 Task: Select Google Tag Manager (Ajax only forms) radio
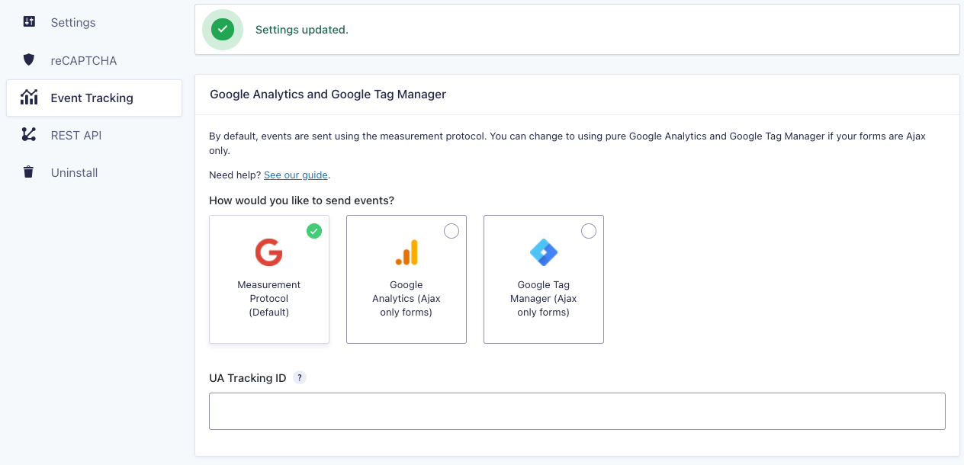point(589,231)
